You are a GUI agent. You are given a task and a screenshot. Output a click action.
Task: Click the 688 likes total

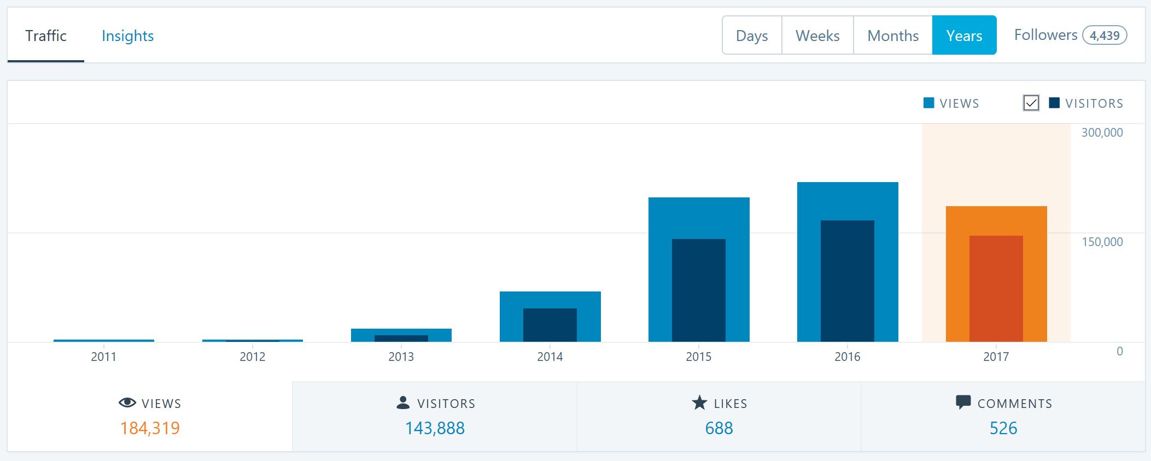(x=719, y=428)
